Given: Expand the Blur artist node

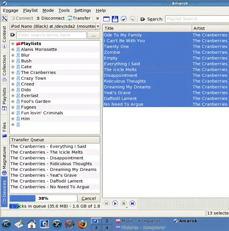Looking at the screenshot, I should tap(13, 55).
